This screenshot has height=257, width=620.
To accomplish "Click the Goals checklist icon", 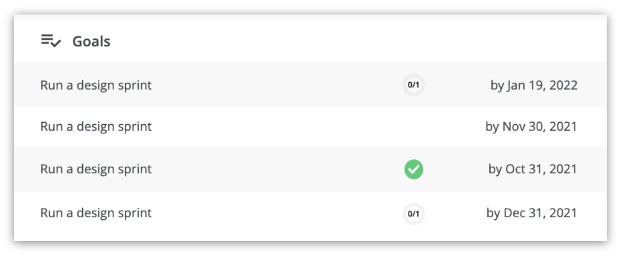I will 51,41.
